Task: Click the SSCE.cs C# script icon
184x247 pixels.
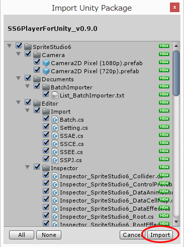Action: click(55, 144)
